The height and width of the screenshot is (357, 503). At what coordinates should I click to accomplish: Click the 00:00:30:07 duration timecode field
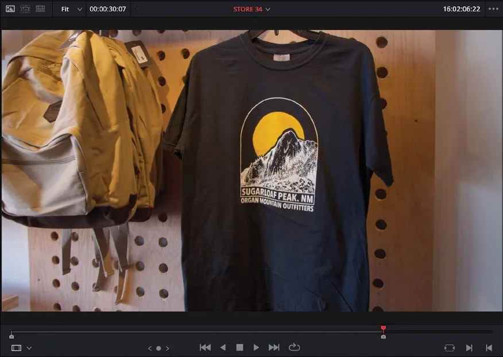108,9
